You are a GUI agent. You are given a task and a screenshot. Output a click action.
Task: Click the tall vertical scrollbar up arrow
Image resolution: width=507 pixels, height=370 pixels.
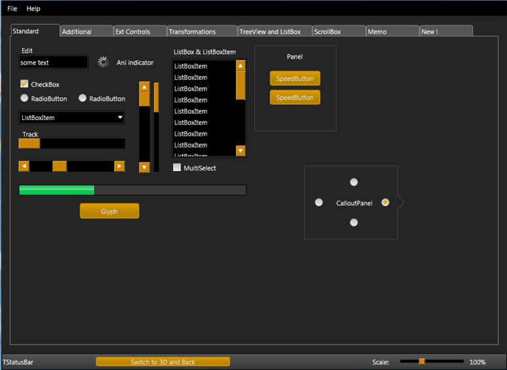click(x=144, y=87)
